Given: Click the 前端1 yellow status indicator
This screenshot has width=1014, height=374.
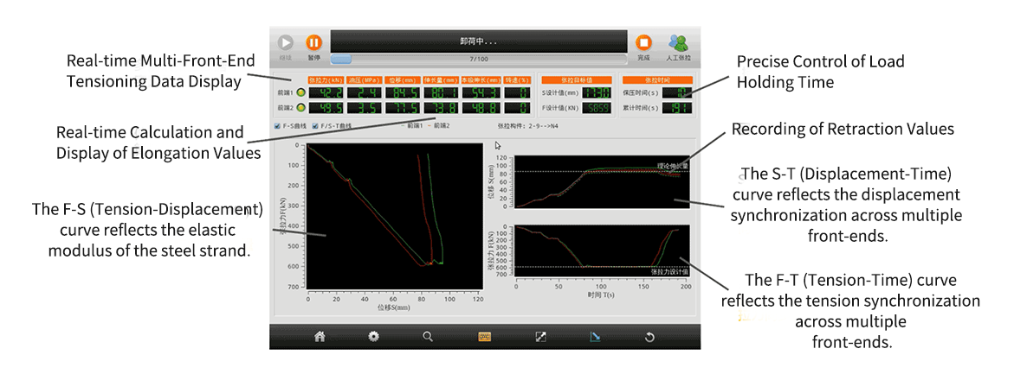Looking at the screenshot, I should (300, 92).
